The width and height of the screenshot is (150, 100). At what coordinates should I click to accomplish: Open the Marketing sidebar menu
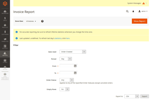pyautogui.click(x=5, y=40)
